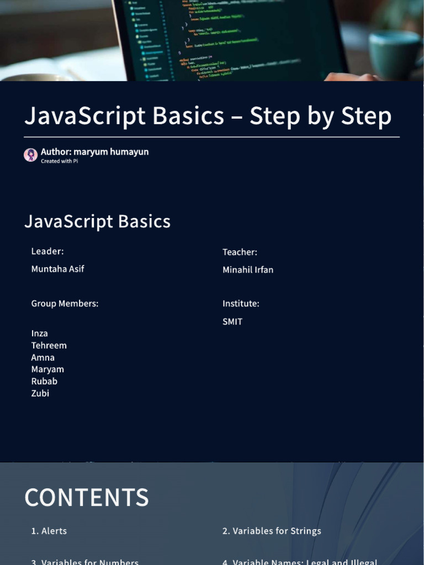Viewport: 424px width, 565px height.
Task: Click the author avatar icon
Action: (30, 155)
